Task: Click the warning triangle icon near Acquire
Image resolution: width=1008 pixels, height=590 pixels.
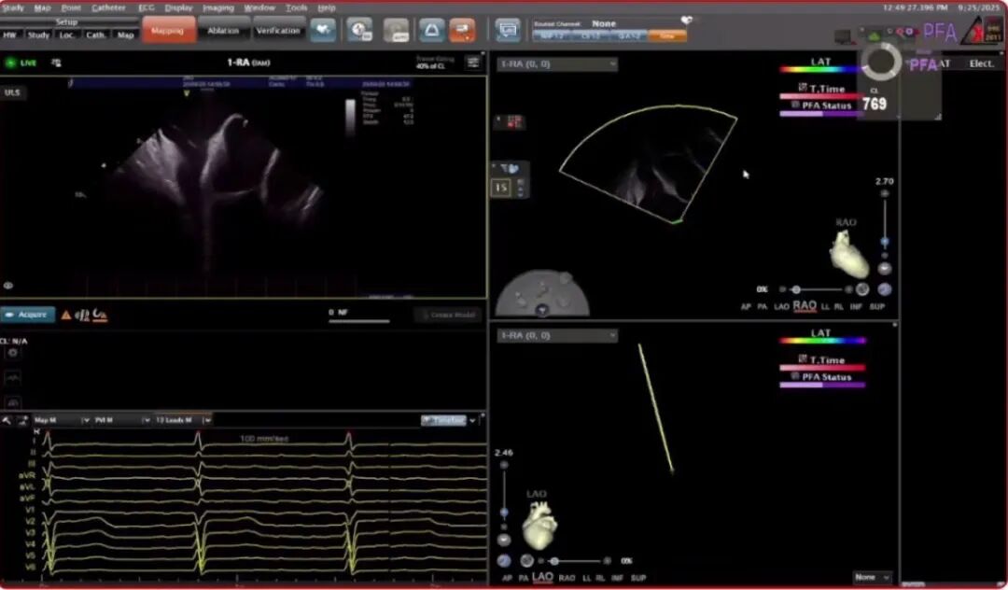Action: (x=66, y=316)
